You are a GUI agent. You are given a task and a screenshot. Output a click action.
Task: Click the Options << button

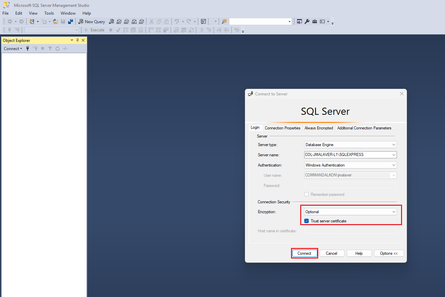pos(389,253)
